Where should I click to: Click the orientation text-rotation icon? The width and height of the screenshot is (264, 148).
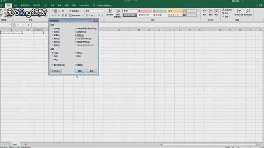tap(63, 11)
